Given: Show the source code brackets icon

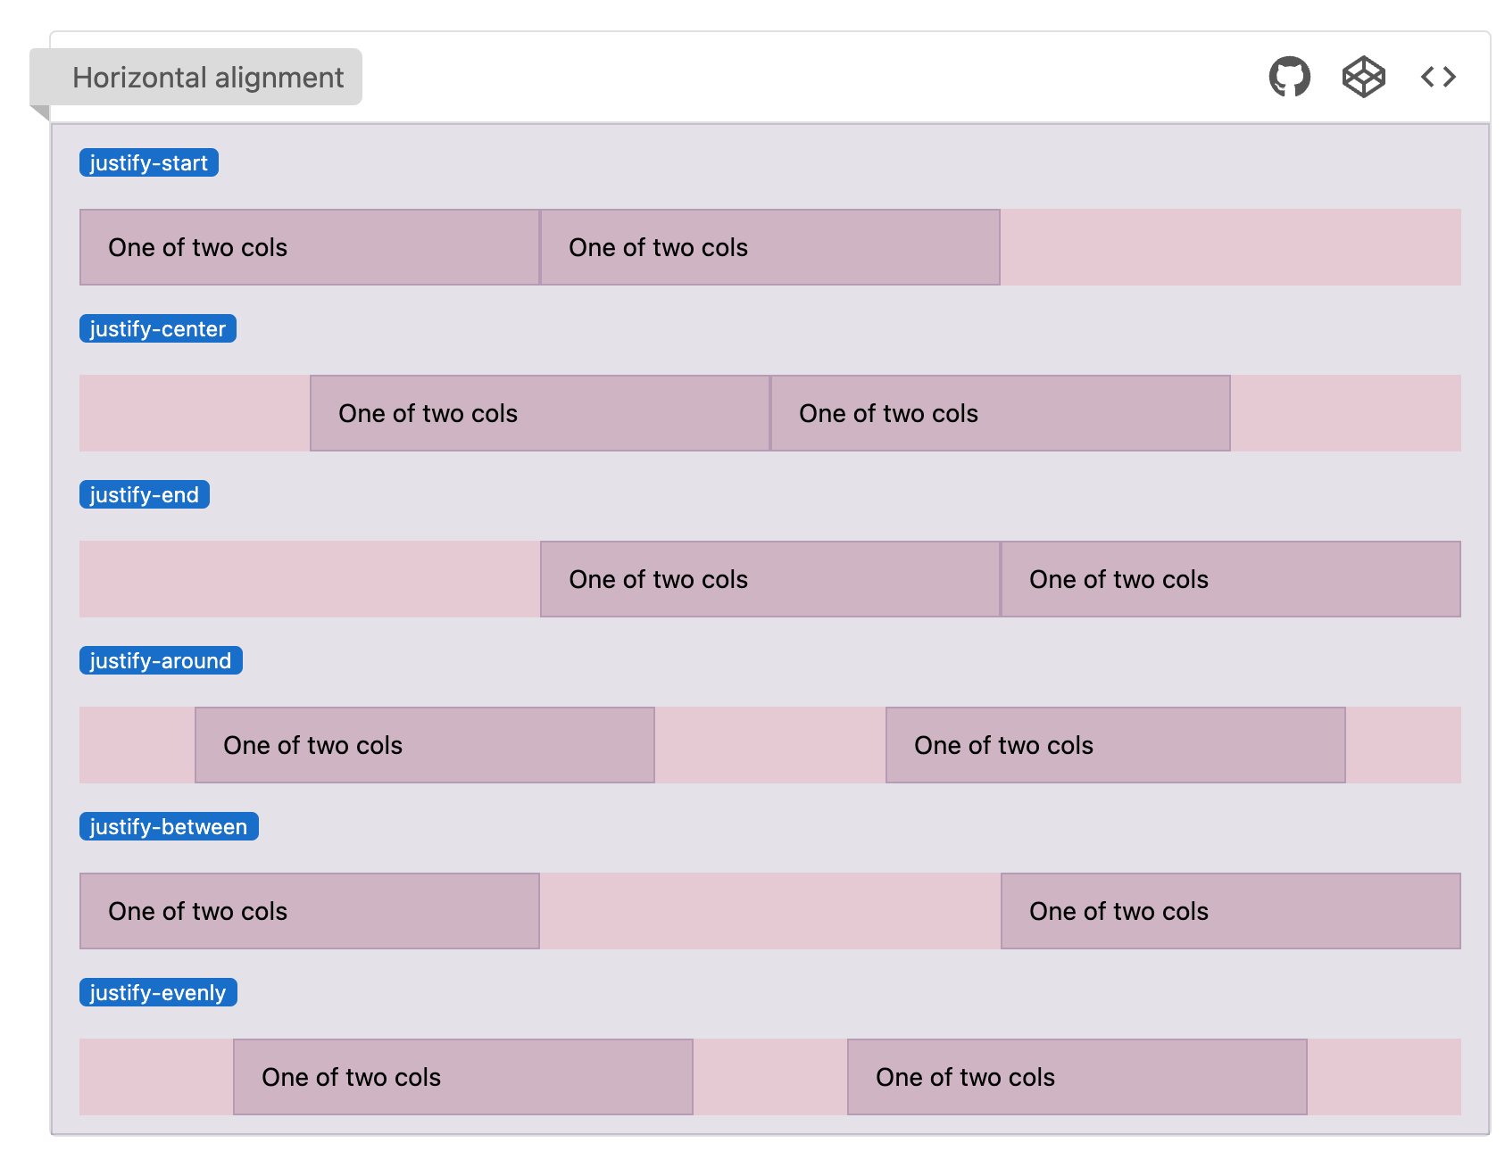Looking at the screenshot, I should (1438, 77).
